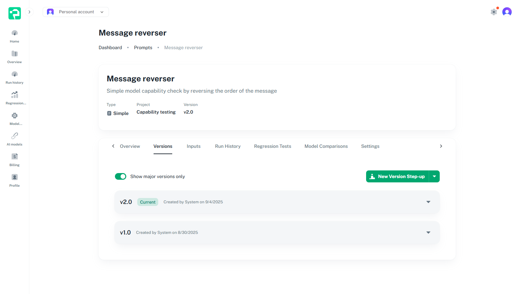Switch to the Inputs tab
The image size is (525, 294).
(194, 146)
